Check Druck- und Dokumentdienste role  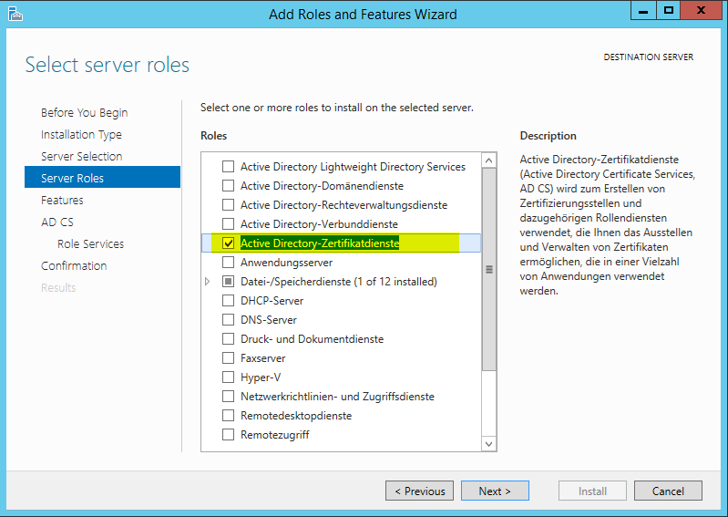pos(228,338)
